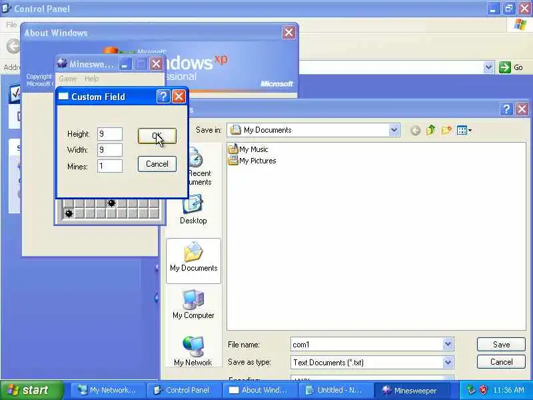The image size is (533, 400).
Task: Open the Start menu
Action: (x=31, y=390)
